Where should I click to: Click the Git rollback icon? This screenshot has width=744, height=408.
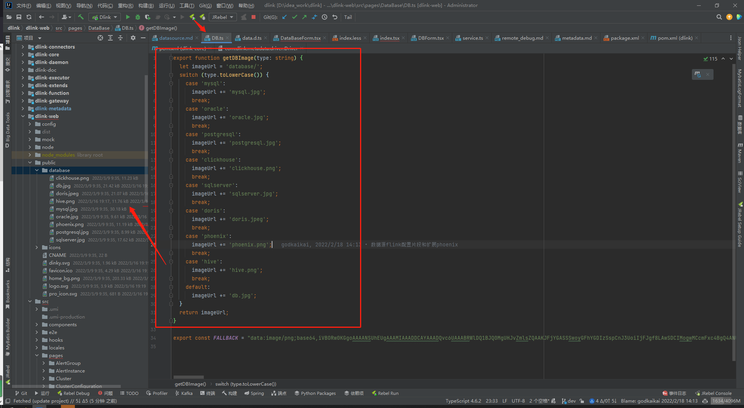coord(335,17)
